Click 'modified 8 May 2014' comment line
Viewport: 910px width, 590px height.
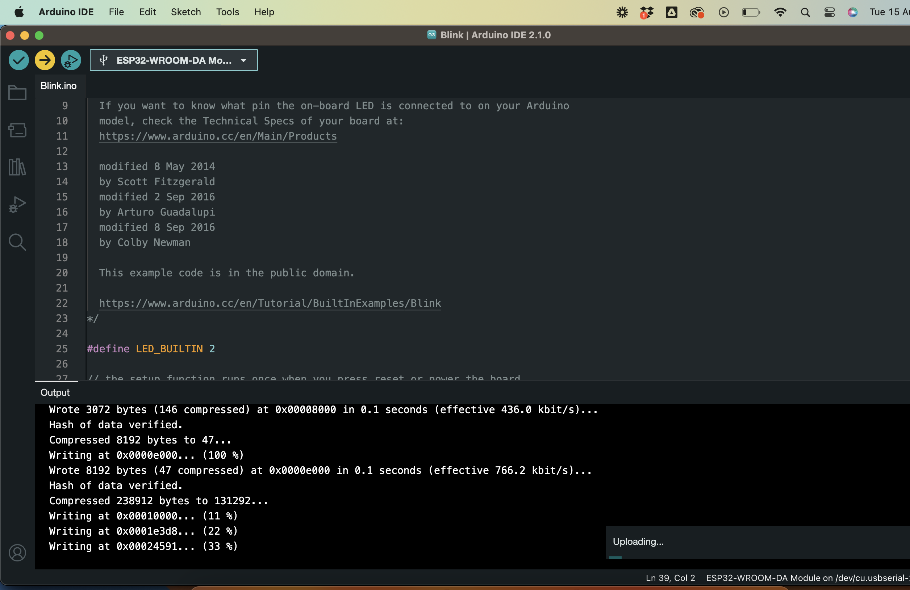click(x=157, y=166)
